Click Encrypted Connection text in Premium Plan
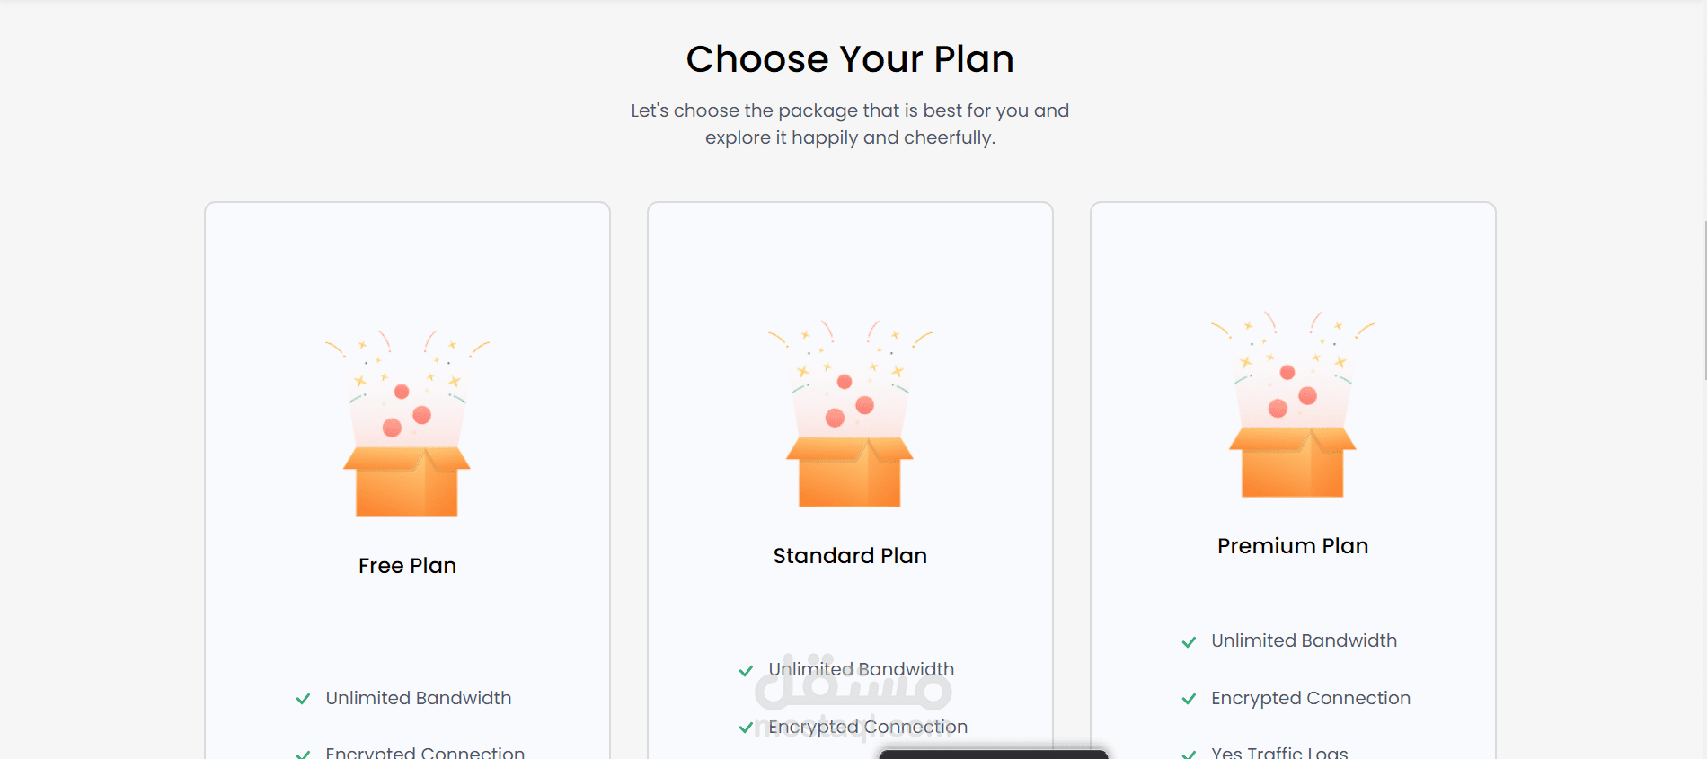Viewport: 1707px width, 759px height. [1311, 698]
